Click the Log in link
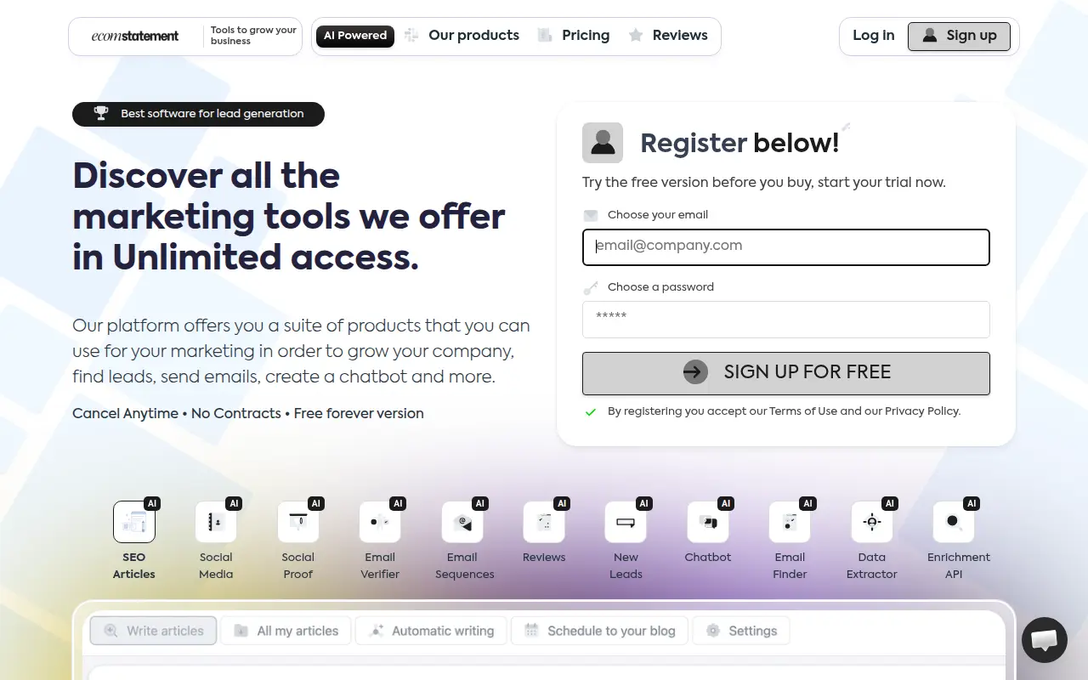1088x680 pixels. [874, 36]
